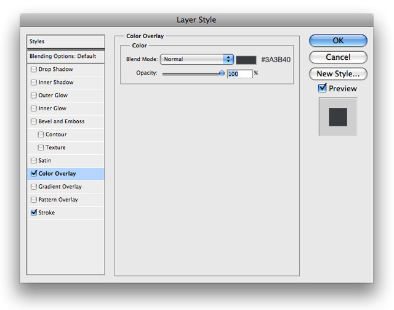Select the Satin label row
This screenshot has height=310, width=394.
click(x=66, y=161)
